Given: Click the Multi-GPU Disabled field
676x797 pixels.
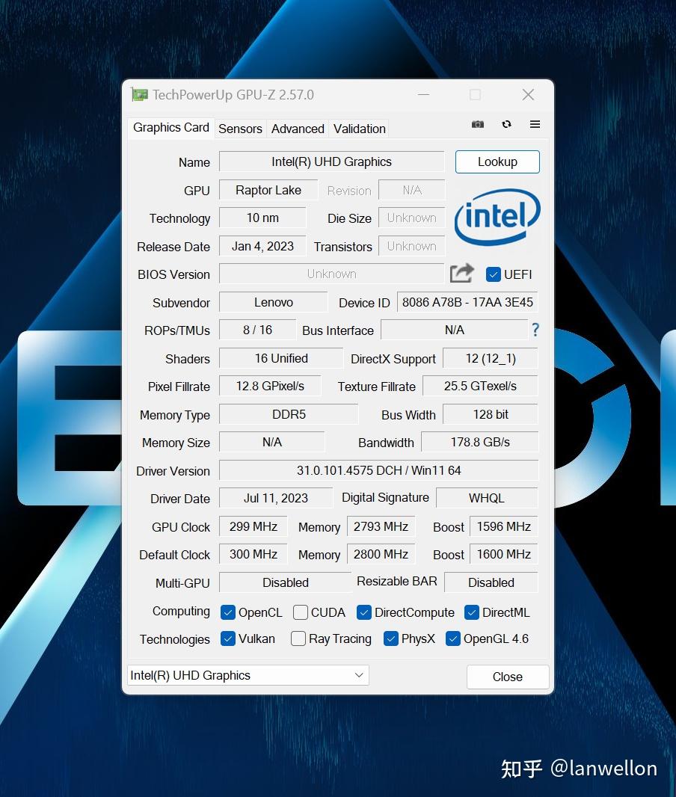Looking at the screenshot, I should tap(285, 582).
